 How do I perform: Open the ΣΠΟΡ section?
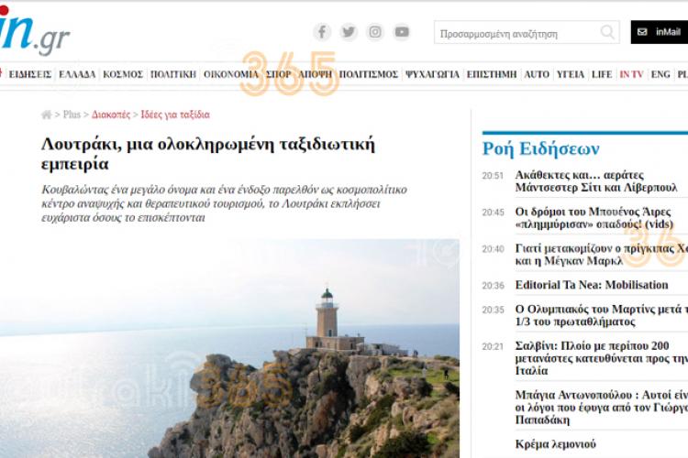tap(279, 74)
